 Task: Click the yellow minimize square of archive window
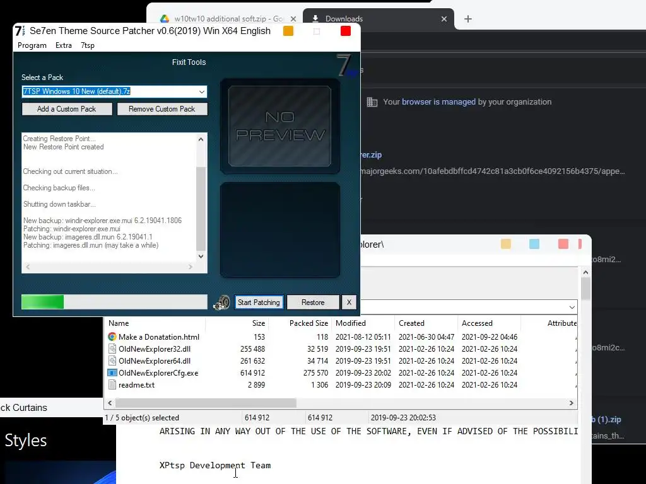[x=506, y=244]
